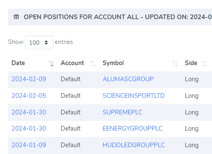Viewport: 212px width, 154px height.
Task: Open SUPREMEPLC row's 2024-01-30 date link
Action: point(29,112)
